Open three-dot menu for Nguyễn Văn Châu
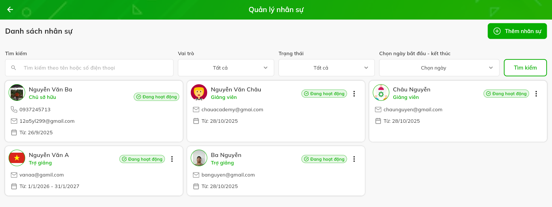The height and width of the screenshot is (207, 552). tap(354, 94)
